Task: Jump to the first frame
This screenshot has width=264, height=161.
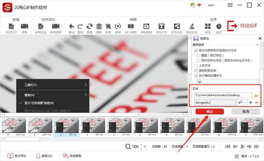Action: click(x=227, y=147)
